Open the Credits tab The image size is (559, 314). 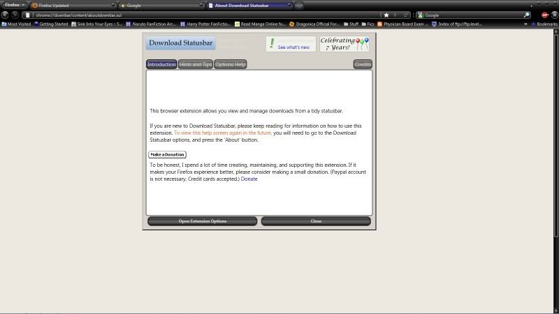pos(363,64)
